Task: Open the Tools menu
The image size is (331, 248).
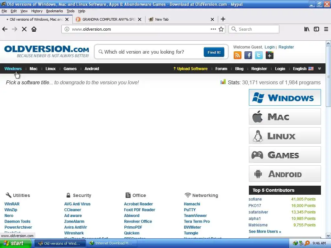Action: 70,11
